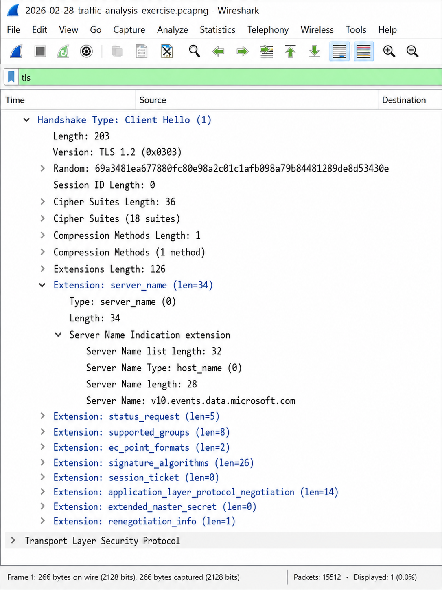Open the Capture menu

[x=129, y=30]
